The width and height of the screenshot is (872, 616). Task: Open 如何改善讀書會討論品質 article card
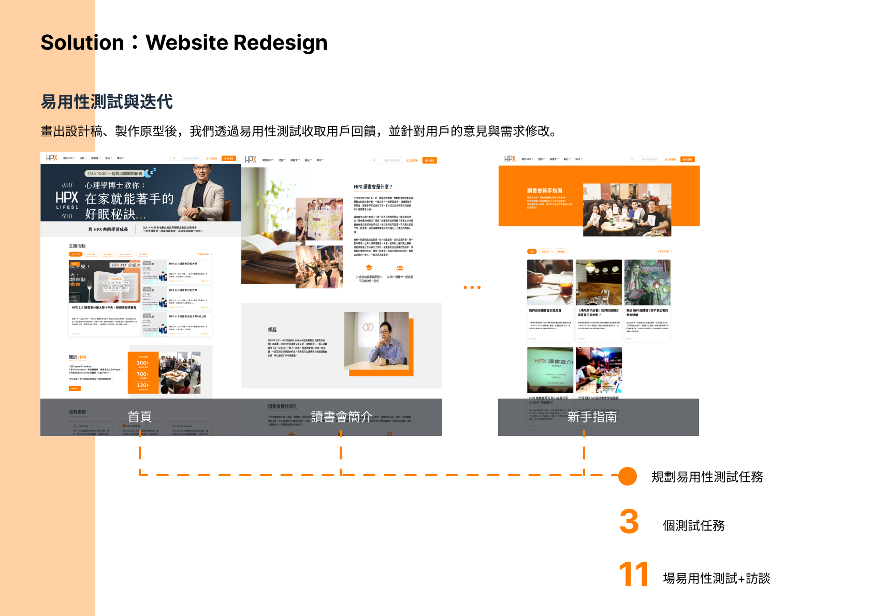coord(550,300)
